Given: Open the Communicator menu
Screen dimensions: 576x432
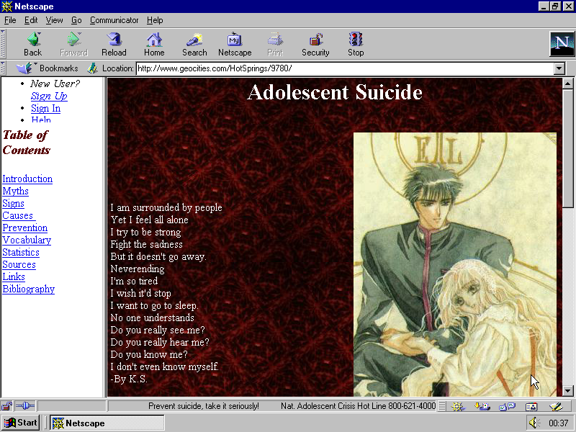Looking at the screenshot, I should [114, 20].
